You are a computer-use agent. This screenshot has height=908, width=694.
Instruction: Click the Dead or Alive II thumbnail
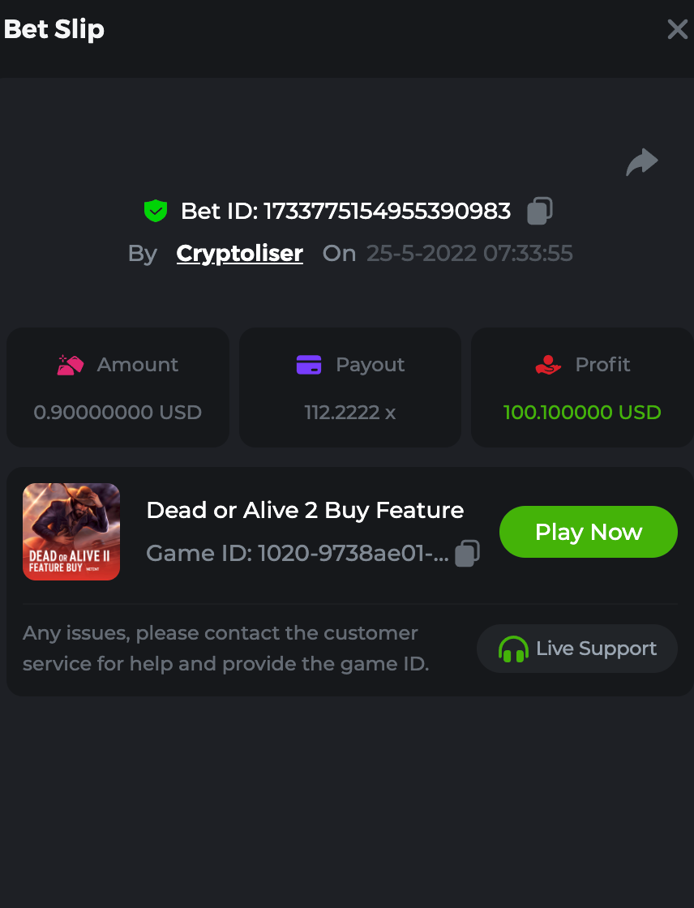click(x=71, y=532)
